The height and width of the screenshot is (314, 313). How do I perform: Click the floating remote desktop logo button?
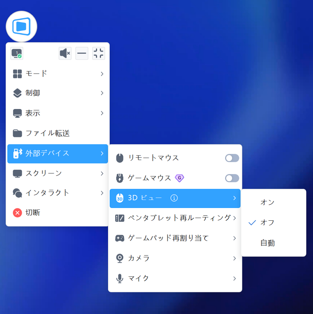[21, 26]
